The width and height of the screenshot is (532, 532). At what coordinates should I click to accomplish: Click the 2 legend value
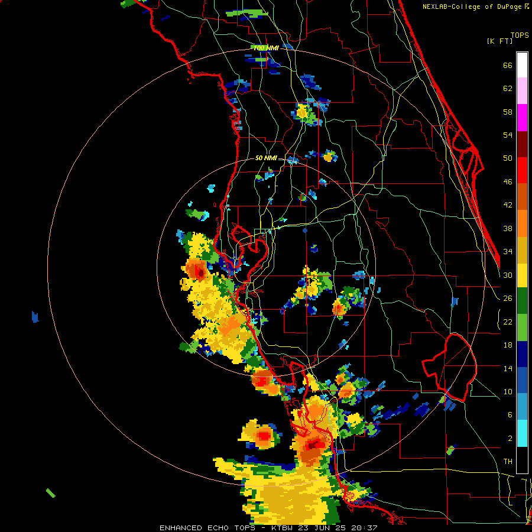(510, 439)
